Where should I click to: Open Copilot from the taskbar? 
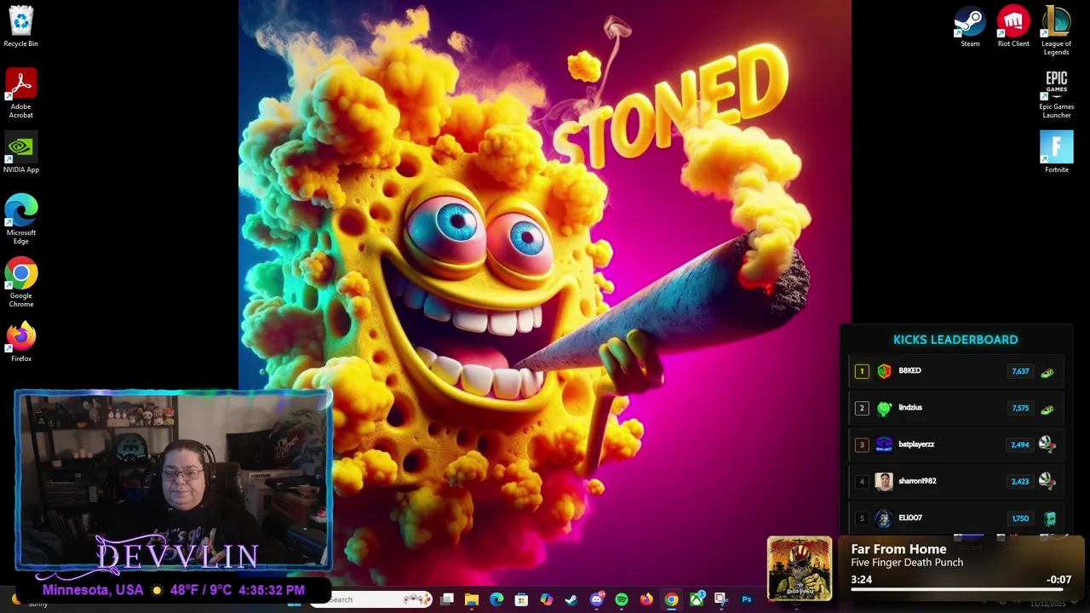(x=546, y=599)
